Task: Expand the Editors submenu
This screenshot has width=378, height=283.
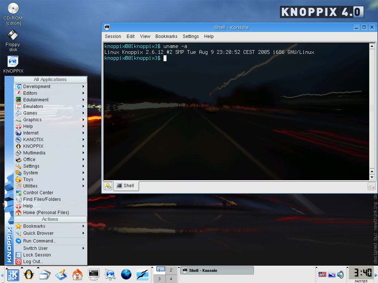Action: click(51, 93)
